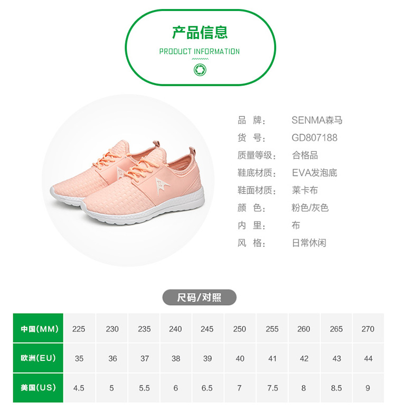Viewport: 396px width, 419px height.
Task: Click the item number GD807188
Action: [x=314, y=138]
